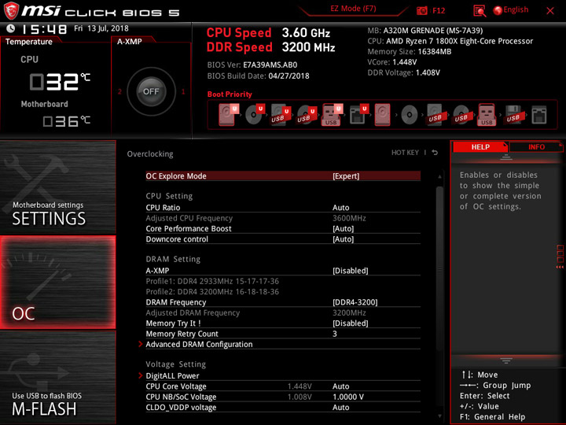This screenshot has width=566, height=425.
Task: Click the red squares widget on right edge
Action: (x=560, y=257)
